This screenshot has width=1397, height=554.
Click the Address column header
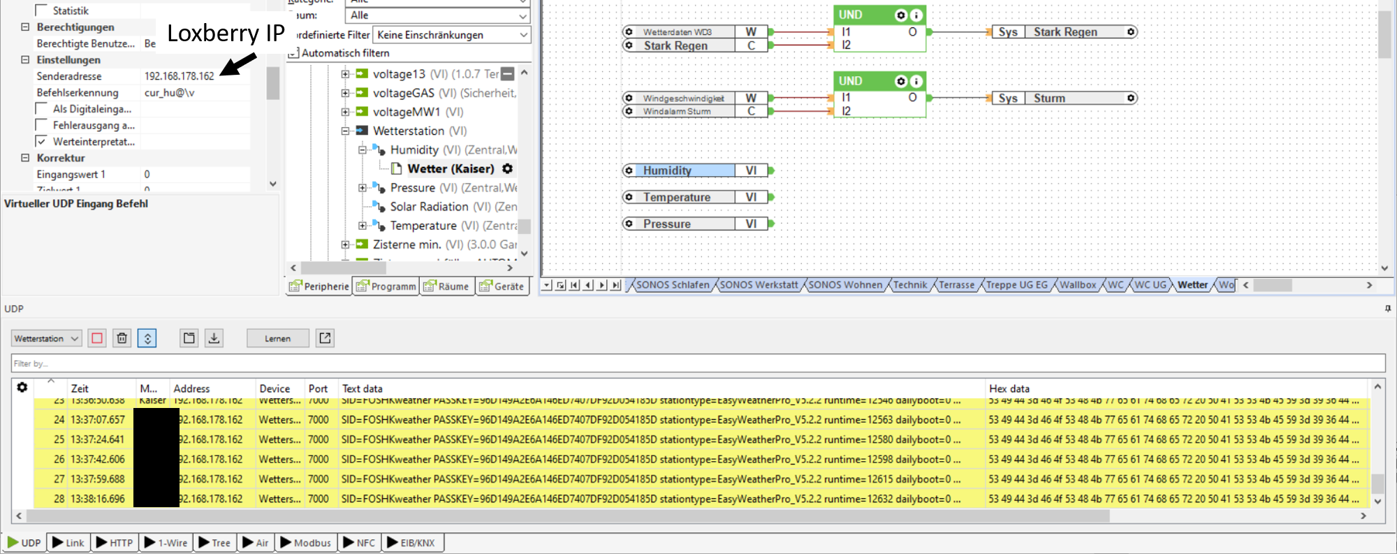[212, 388]
